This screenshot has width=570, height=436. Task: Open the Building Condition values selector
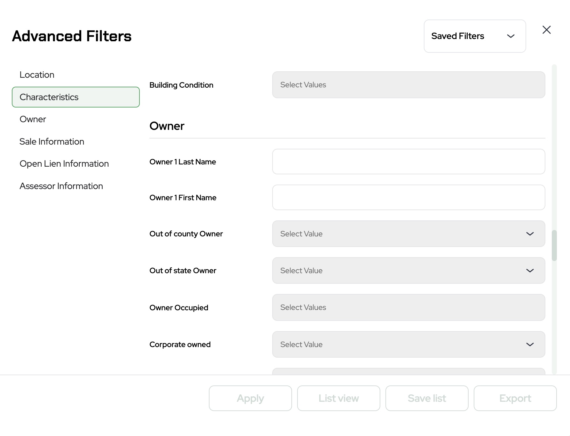(x=408, y=85)
